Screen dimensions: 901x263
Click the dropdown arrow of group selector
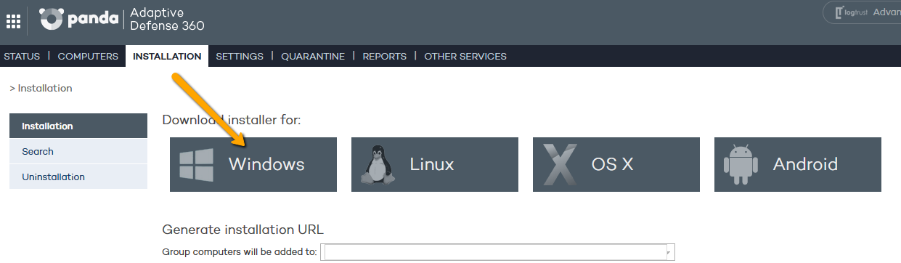[x=668, y=252]
